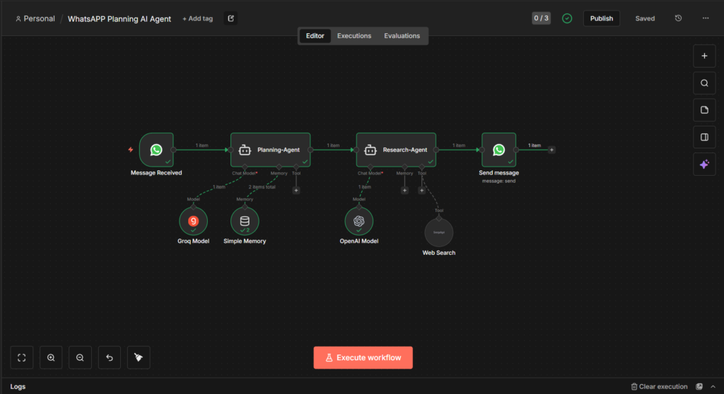This screenshot has height=394, width=724.
Task: Click the Publish button
Action: (602, 18)
